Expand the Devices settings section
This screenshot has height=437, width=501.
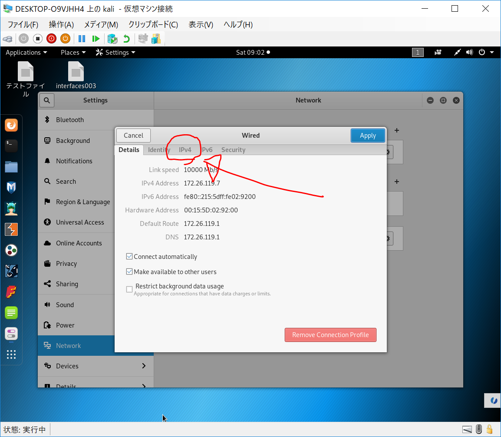coord(96,366)
